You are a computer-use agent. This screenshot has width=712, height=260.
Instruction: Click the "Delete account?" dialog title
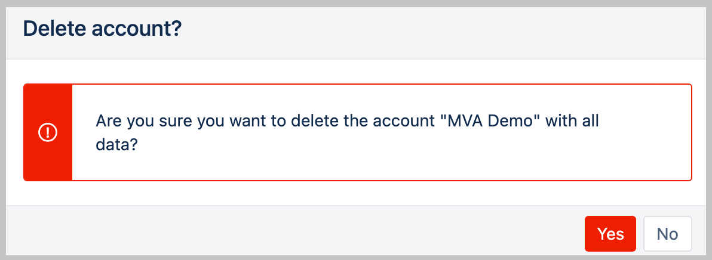click(102, 29)
